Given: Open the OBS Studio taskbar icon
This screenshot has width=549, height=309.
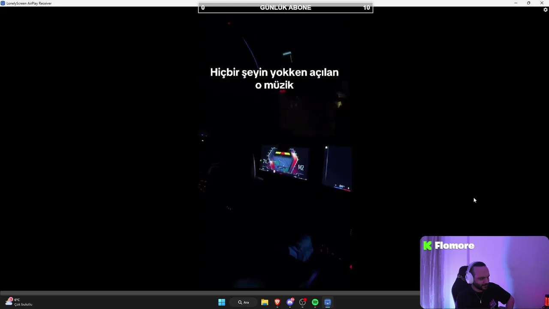Looking at the screenshot, I should coord(302,302).
